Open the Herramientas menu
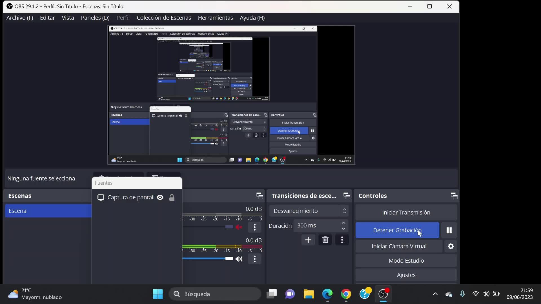 point(216,18)
